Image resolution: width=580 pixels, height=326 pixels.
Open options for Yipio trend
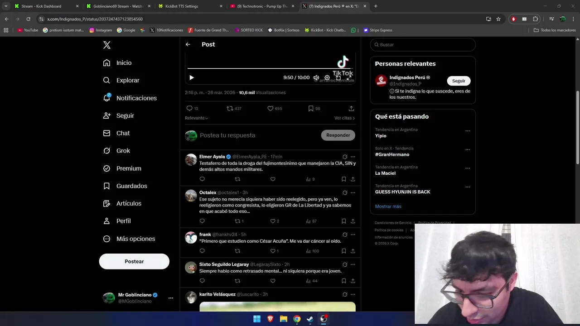pos(468,131)
